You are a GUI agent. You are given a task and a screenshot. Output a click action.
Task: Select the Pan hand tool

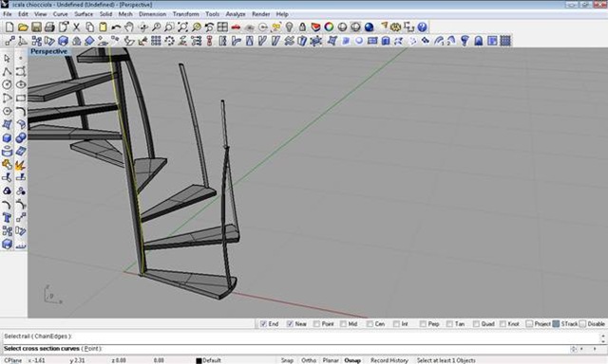click(129, 27)
